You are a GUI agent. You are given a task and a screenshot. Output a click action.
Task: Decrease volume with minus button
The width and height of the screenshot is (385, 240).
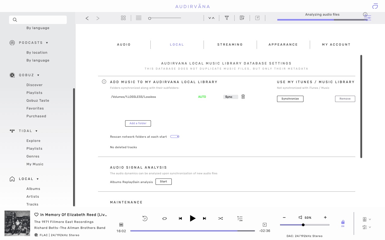point(284,217)
